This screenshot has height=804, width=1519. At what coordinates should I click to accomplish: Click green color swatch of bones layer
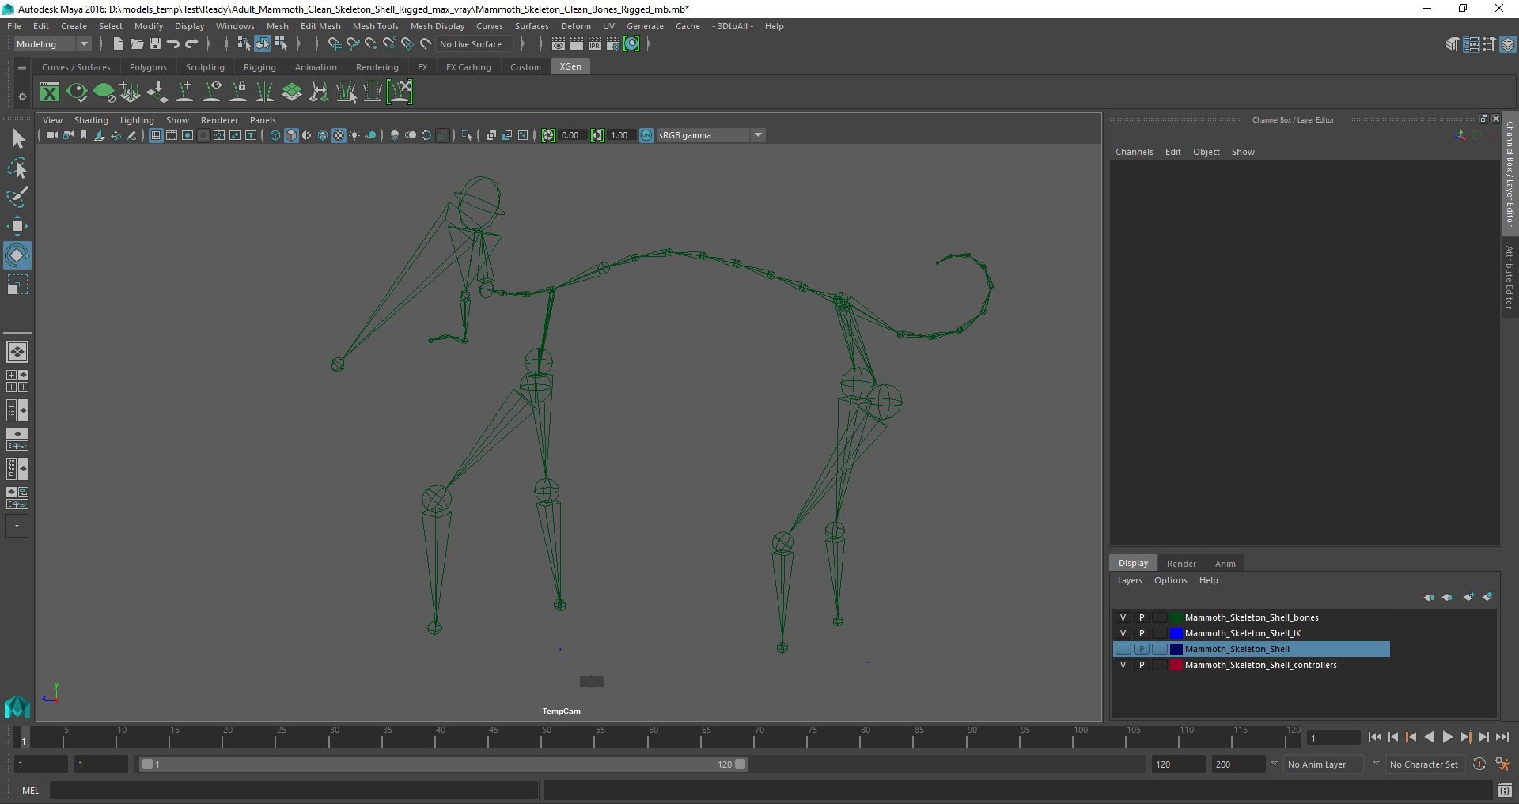[1176, 617]
